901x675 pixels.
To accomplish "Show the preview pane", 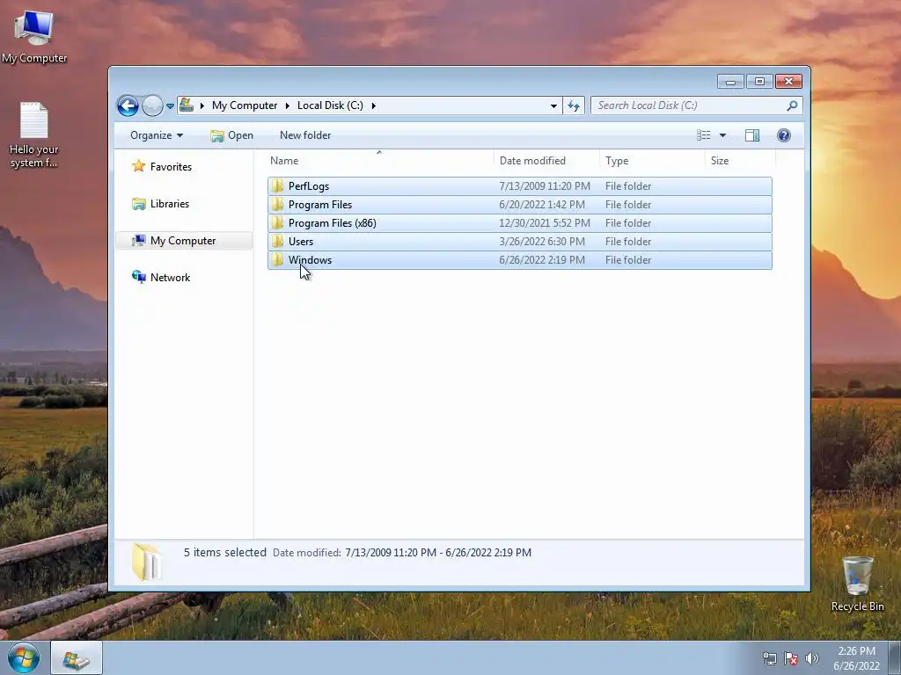I will pyautogui.click(x=752, y=135).
